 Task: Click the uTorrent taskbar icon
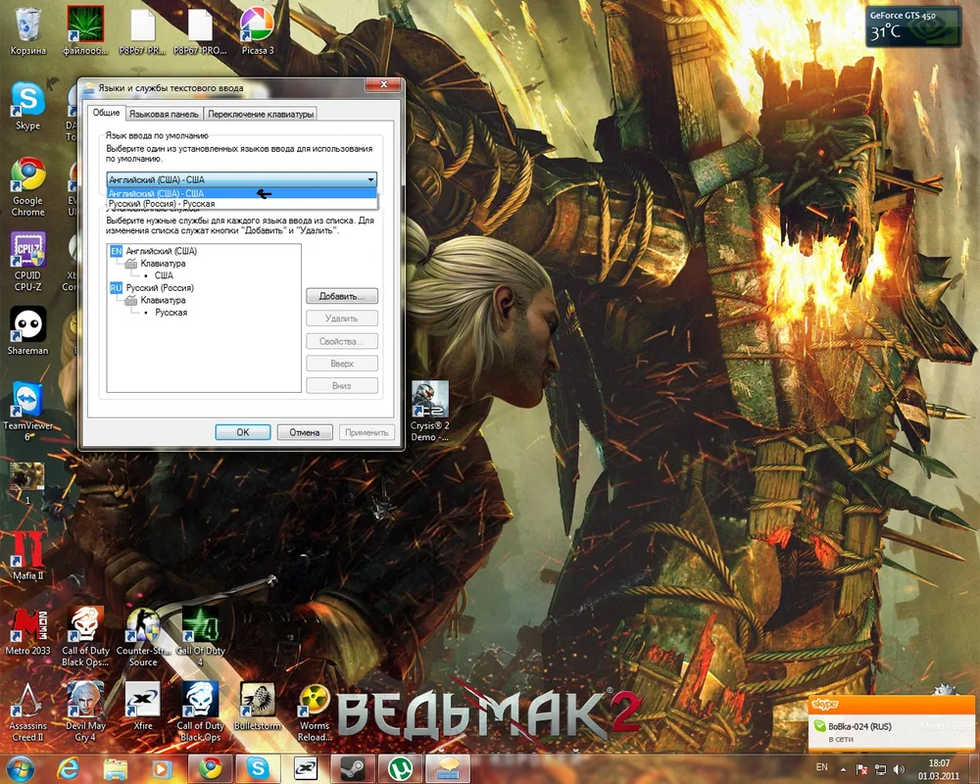pos(399,766)
